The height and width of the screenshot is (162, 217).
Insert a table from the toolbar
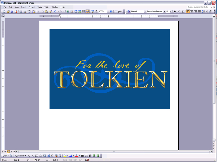76,11
